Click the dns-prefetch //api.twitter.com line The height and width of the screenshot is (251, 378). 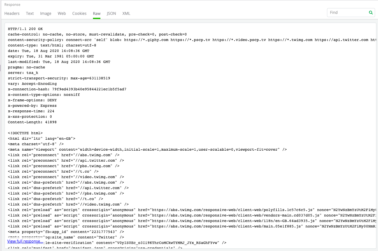pos(68,188)
